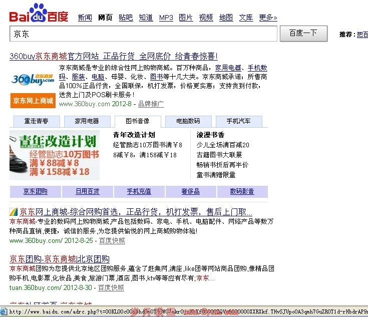The width and height of the screenshot is (368, 317).
Task: Select the 电脑数码 tab
Action: [x=188, y=121]
